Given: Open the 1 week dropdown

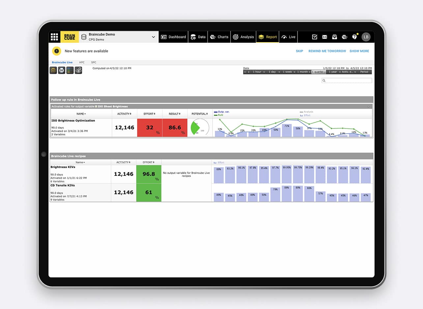Looking at the screenshot, I should [289, 72].
